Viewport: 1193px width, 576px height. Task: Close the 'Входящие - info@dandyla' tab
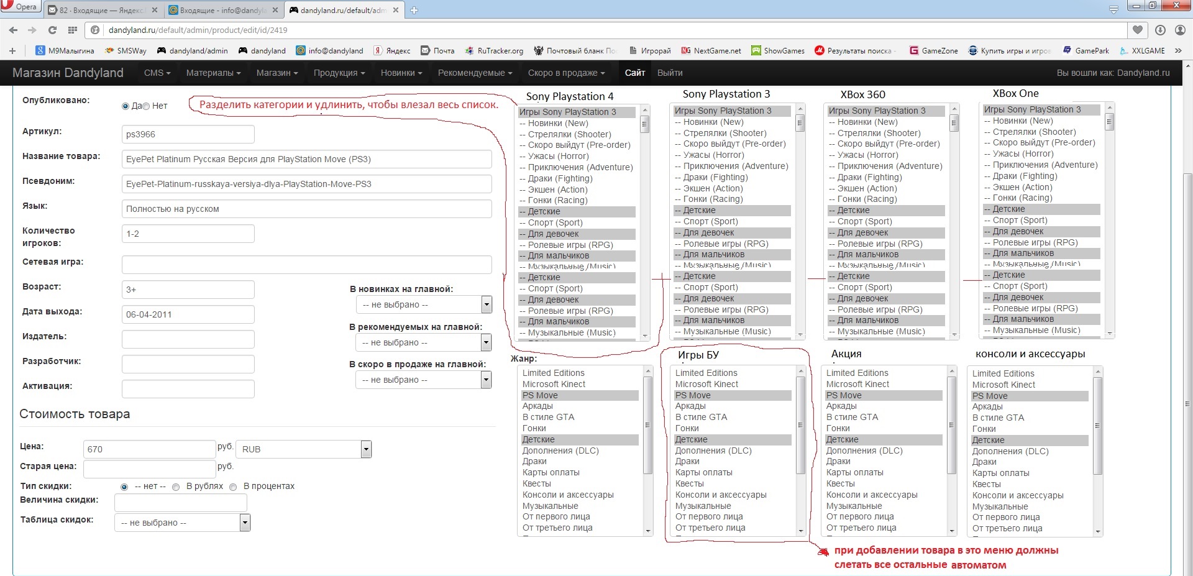[x=275, y=10]
